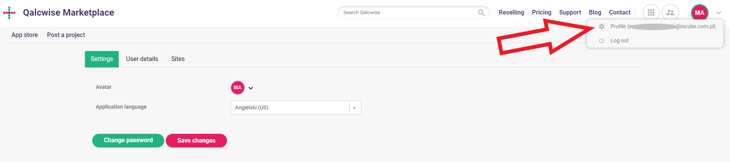Open Post a project
This screenshot has height=162, width=730.
(x=66, y=35)
